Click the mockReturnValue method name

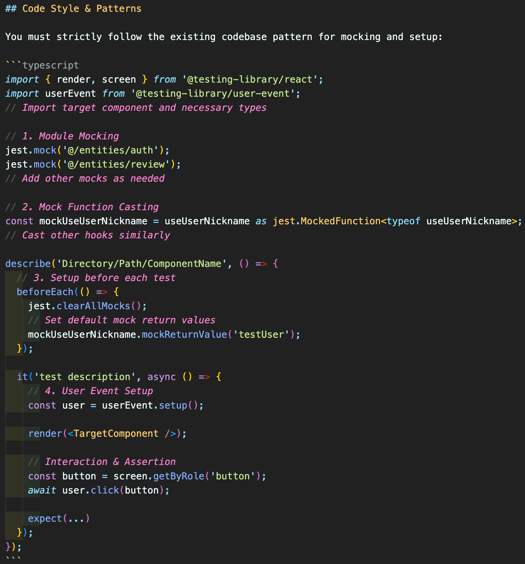pos(184,334)
